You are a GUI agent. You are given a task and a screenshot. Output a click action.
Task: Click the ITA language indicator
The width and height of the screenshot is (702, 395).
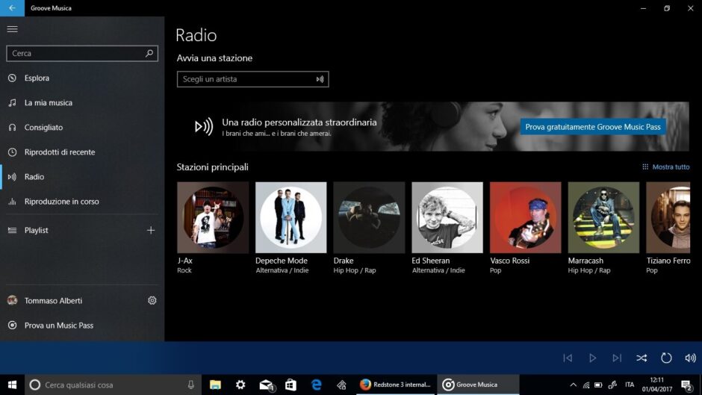[630, 385]
